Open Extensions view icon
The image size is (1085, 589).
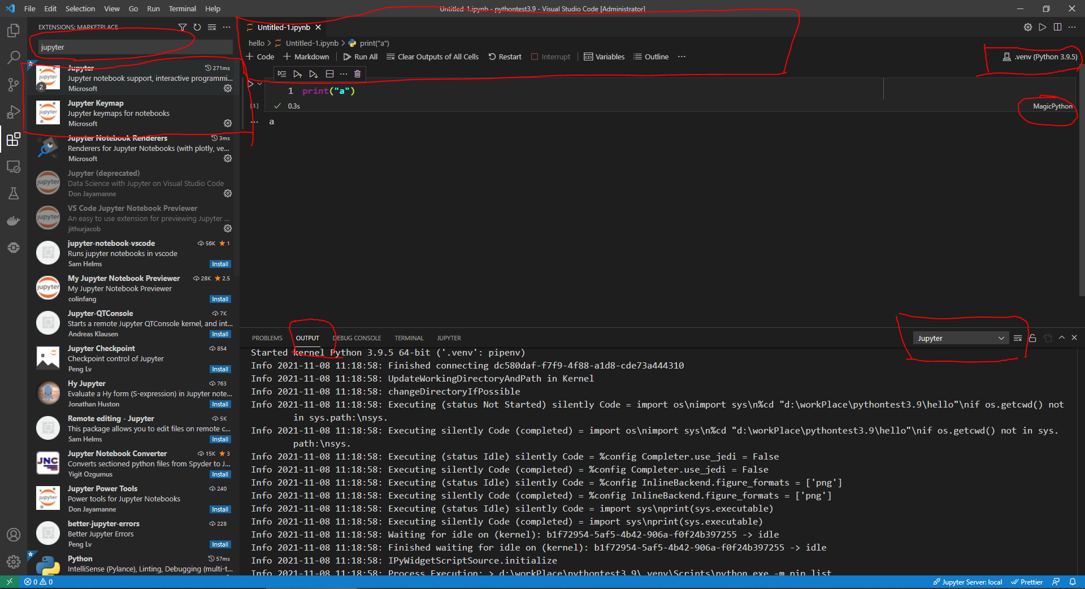pos(14,138)
